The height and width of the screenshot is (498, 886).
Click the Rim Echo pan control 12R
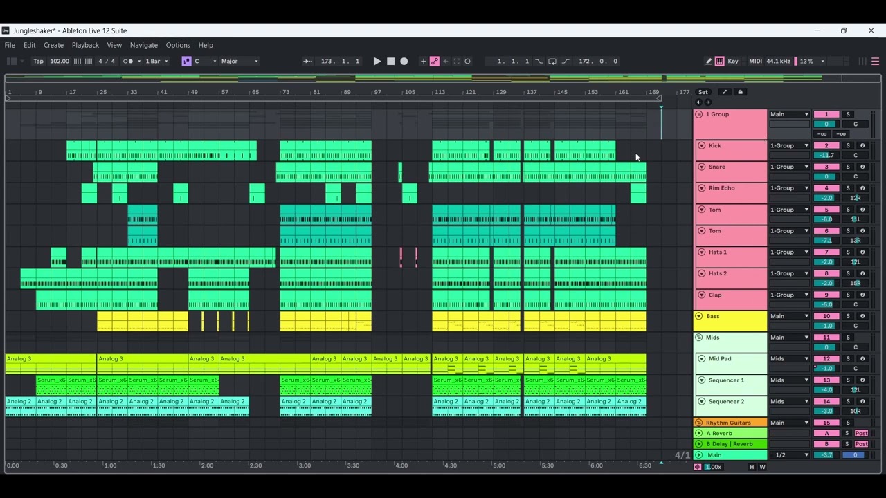tap(856, 198)
